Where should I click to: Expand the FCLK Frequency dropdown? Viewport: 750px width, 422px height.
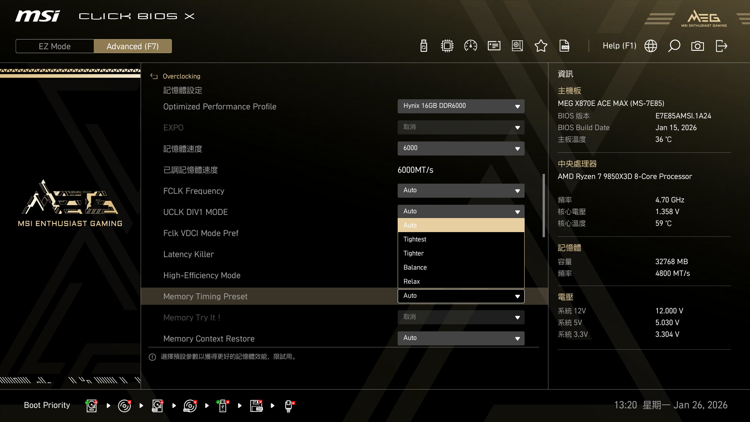[x=461, y=190]
